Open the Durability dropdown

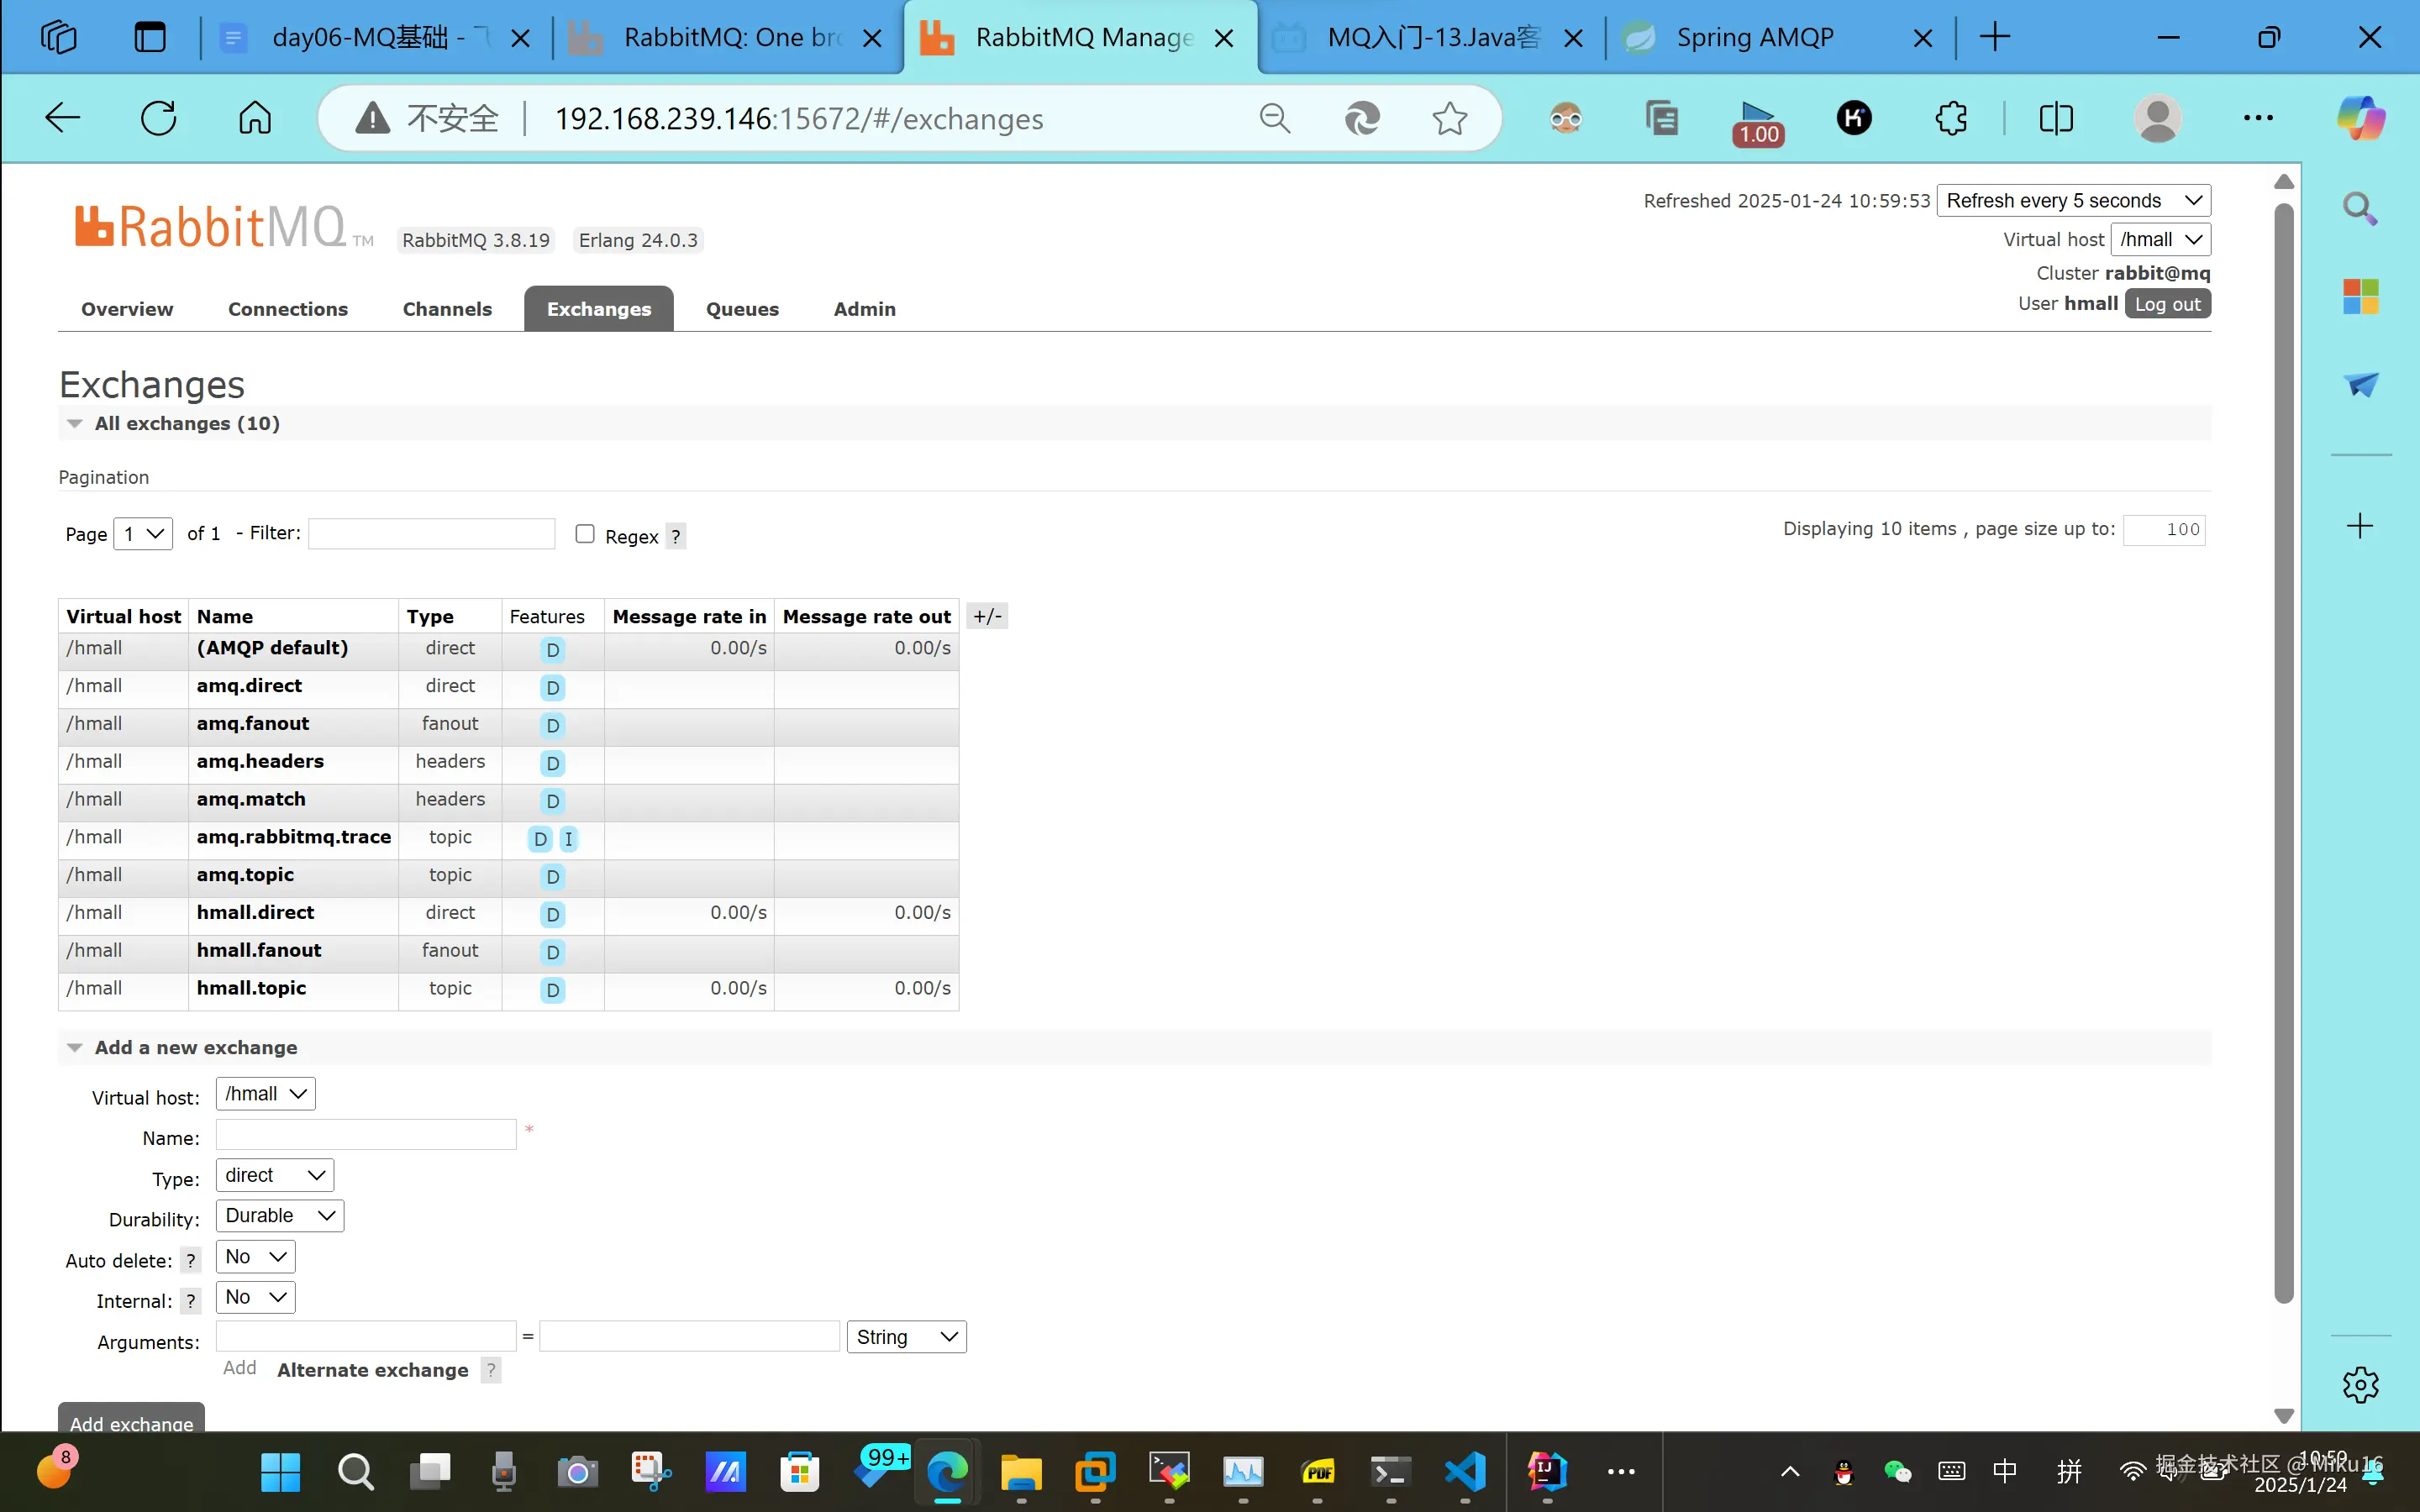[280, 1216]
